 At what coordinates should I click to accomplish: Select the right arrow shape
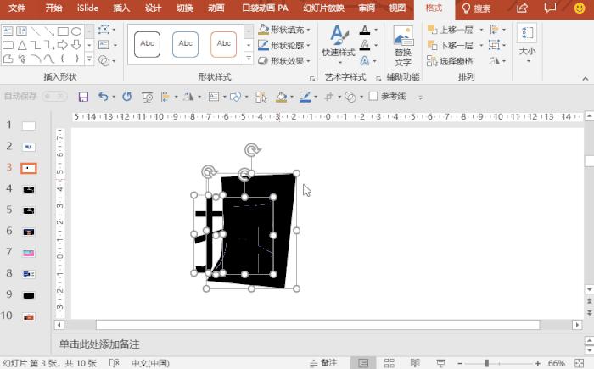pos(63,46)
